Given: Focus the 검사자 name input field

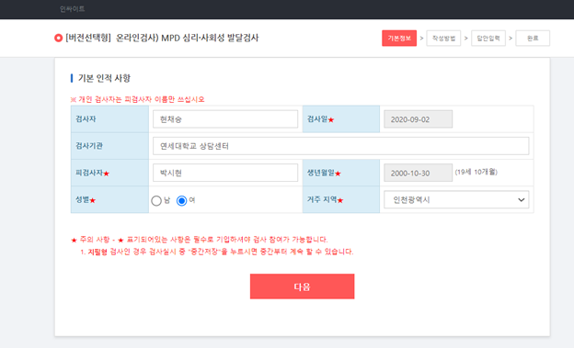Looking at the screenshot, I should pyautogui.click(x=225, y=119).
